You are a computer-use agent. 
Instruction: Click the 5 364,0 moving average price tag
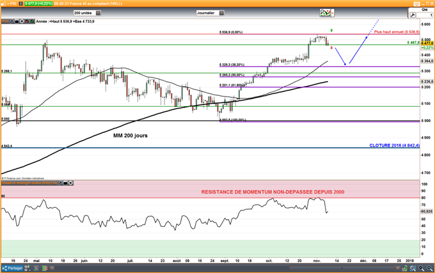pos(427,61)
